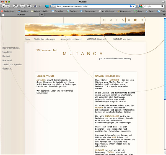Open Stellen und Spenden in the sidebar
This screenshot has height=155, width=166.
(12, 65)
